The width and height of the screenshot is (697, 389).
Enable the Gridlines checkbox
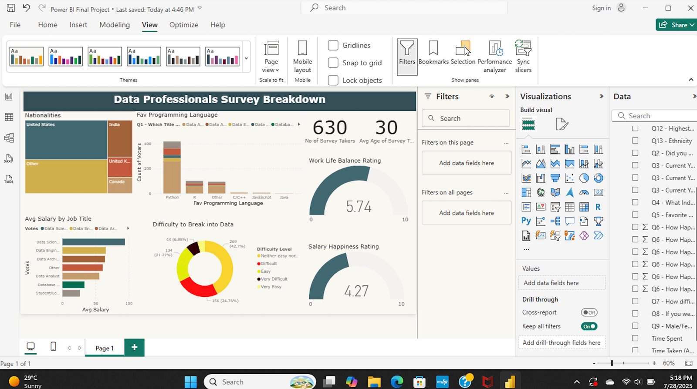click(333, 45)
